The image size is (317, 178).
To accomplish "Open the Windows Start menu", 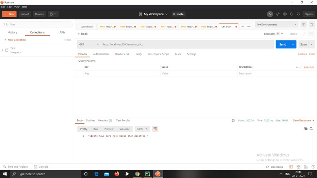I will [x=5, y=174].
